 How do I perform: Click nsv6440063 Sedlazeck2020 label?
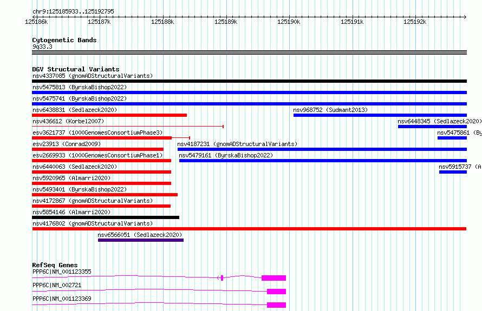tap(75, 167)
